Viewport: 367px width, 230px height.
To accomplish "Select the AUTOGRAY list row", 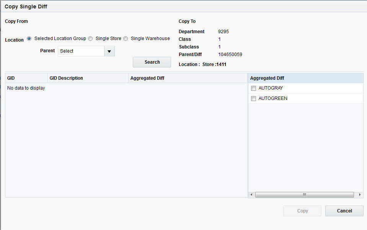I will pos(272,88).
